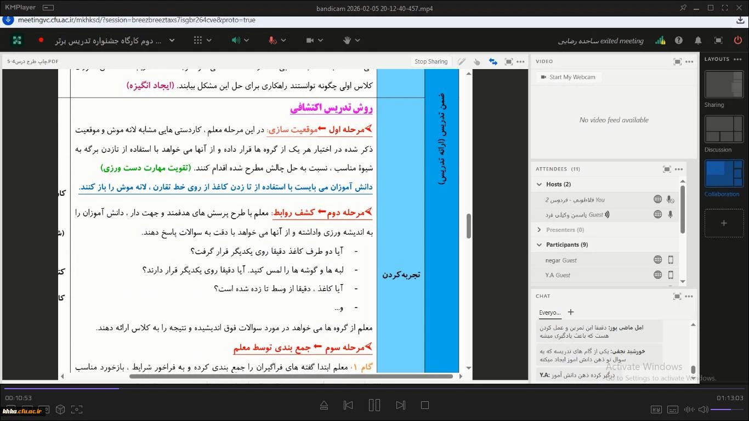Pause the KMPlayer video playback
This screenshot has width=749, height=421.
[374, 405]
